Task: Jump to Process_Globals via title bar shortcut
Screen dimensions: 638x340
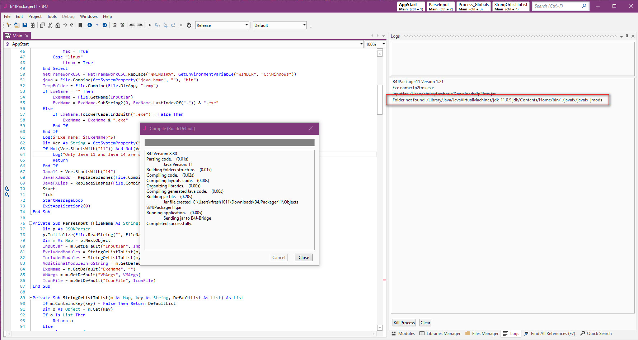Action: coord(474,7)
